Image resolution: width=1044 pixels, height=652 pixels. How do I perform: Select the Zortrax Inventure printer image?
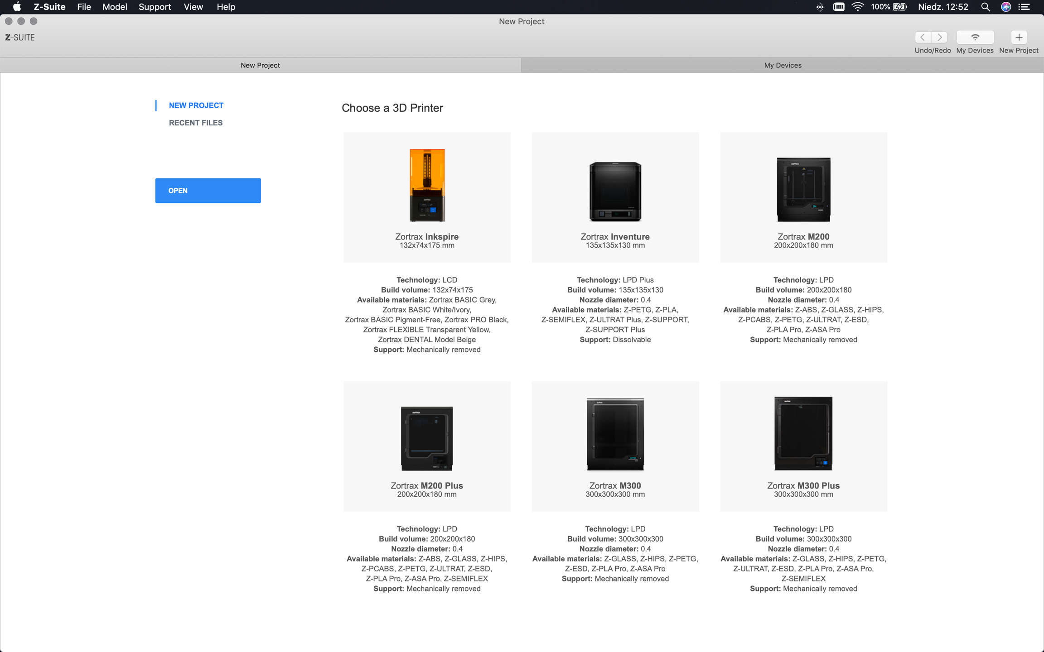pos(615,192)
